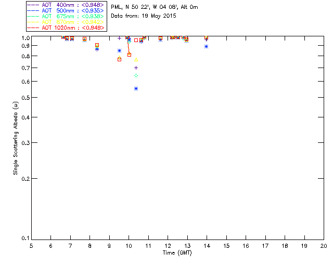Click the y-axis tick label 1.0

[x=25, y=38]
